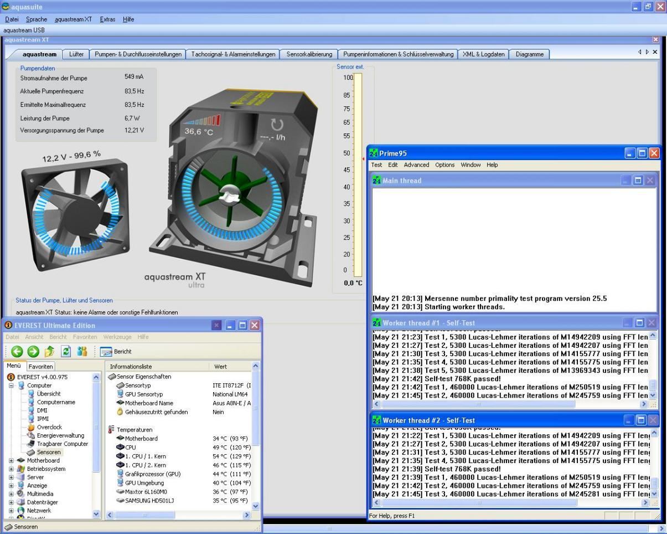Screen dimensions: 667x534
Task: Click the green Forward arrow in EVEREST toolbar
Action: click(x=33, y=351)
